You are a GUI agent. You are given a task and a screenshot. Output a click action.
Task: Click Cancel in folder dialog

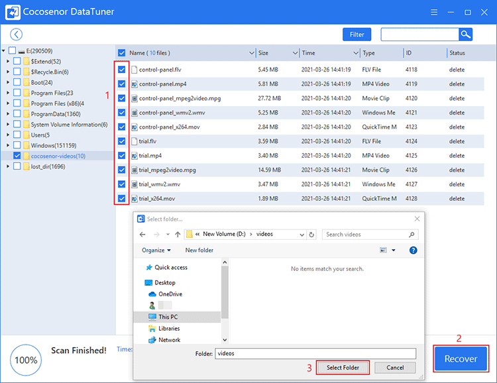[395, 368]
